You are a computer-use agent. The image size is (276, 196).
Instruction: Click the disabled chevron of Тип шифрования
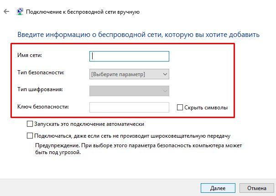click(165, 91)
